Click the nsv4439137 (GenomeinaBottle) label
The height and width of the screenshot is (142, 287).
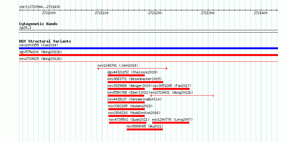pos(134,99)
